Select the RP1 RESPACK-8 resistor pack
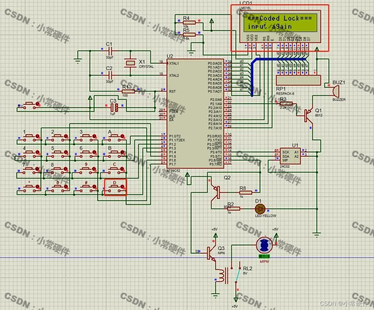 click(298, 80)
